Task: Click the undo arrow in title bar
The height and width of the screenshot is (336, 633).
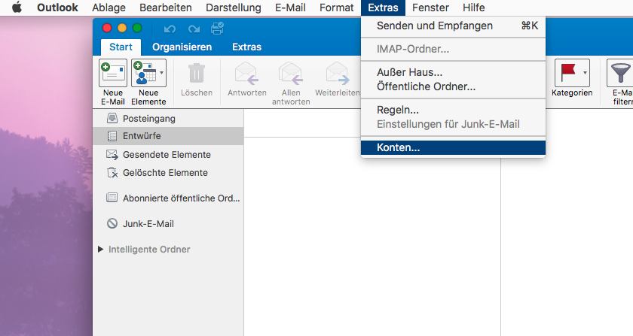Action: pyautogui.click(x=169, y=29)
